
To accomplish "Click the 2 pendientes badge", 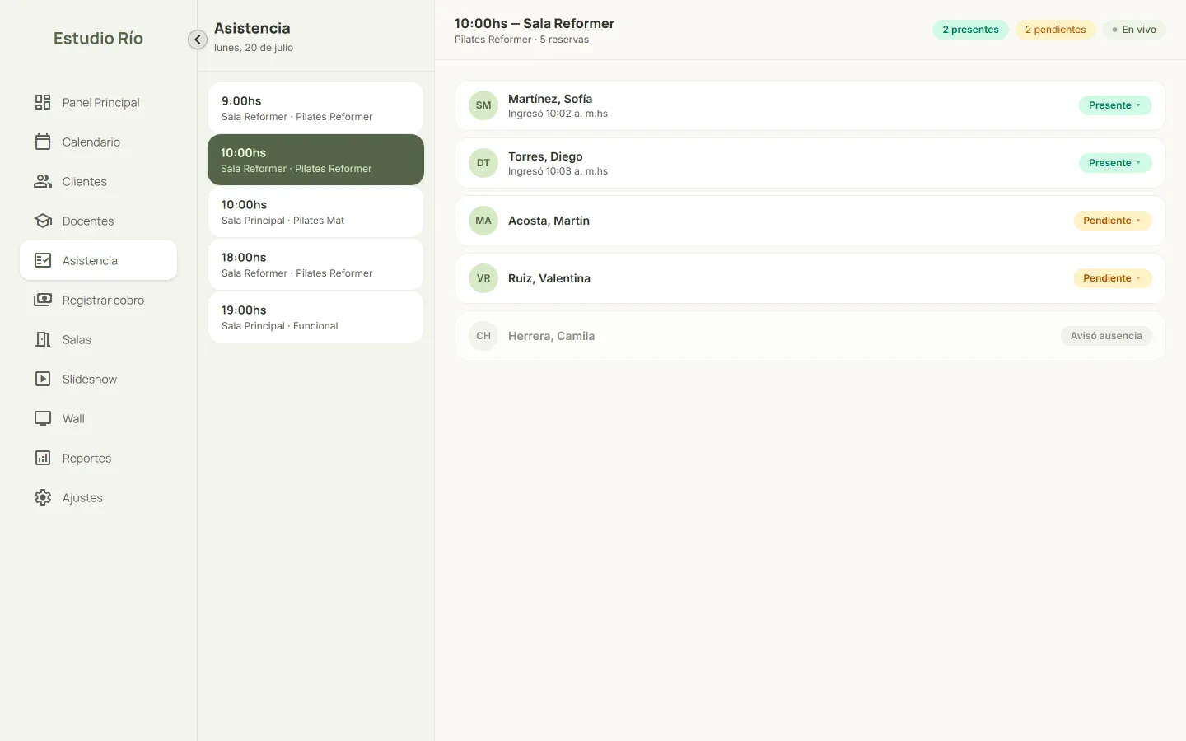I will [1055, 30].
